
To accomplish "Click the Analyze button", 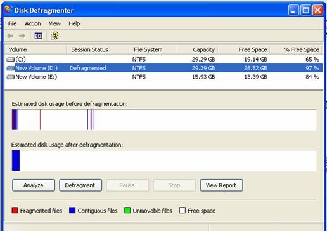I will pyautogui.click(x=34, y=185).
